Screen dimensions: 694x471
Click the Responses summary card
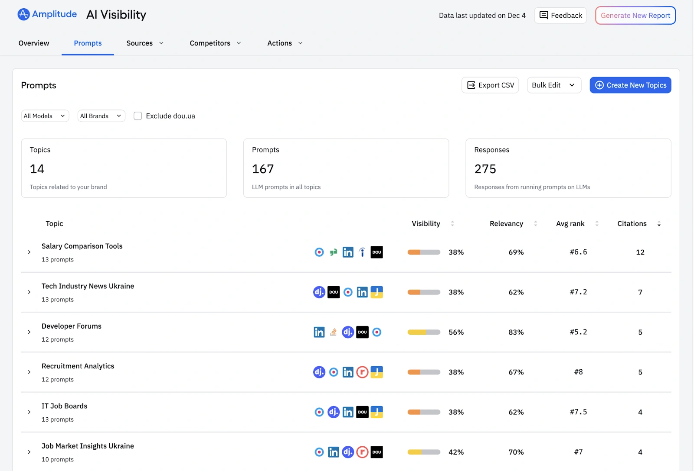[x=568, y=168]
